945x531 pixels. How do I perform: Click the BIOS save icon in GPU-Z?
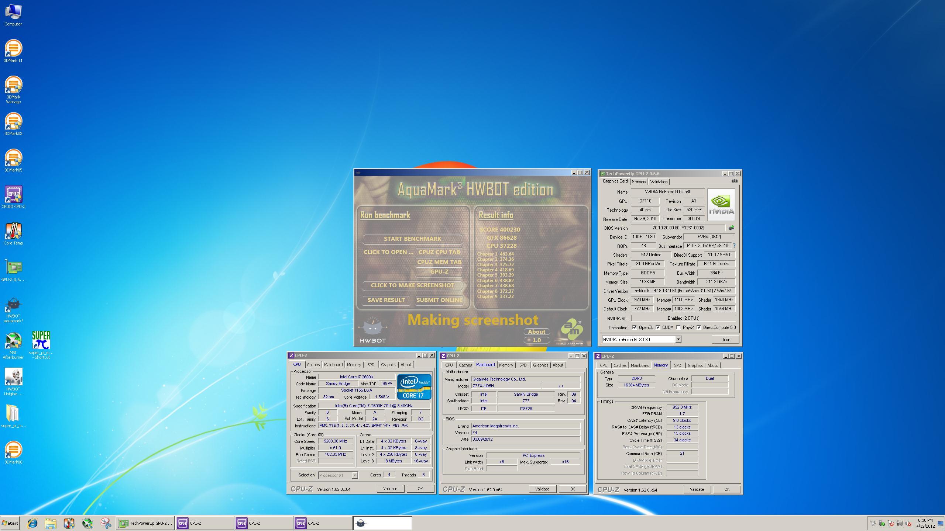(x=731, y=228)
